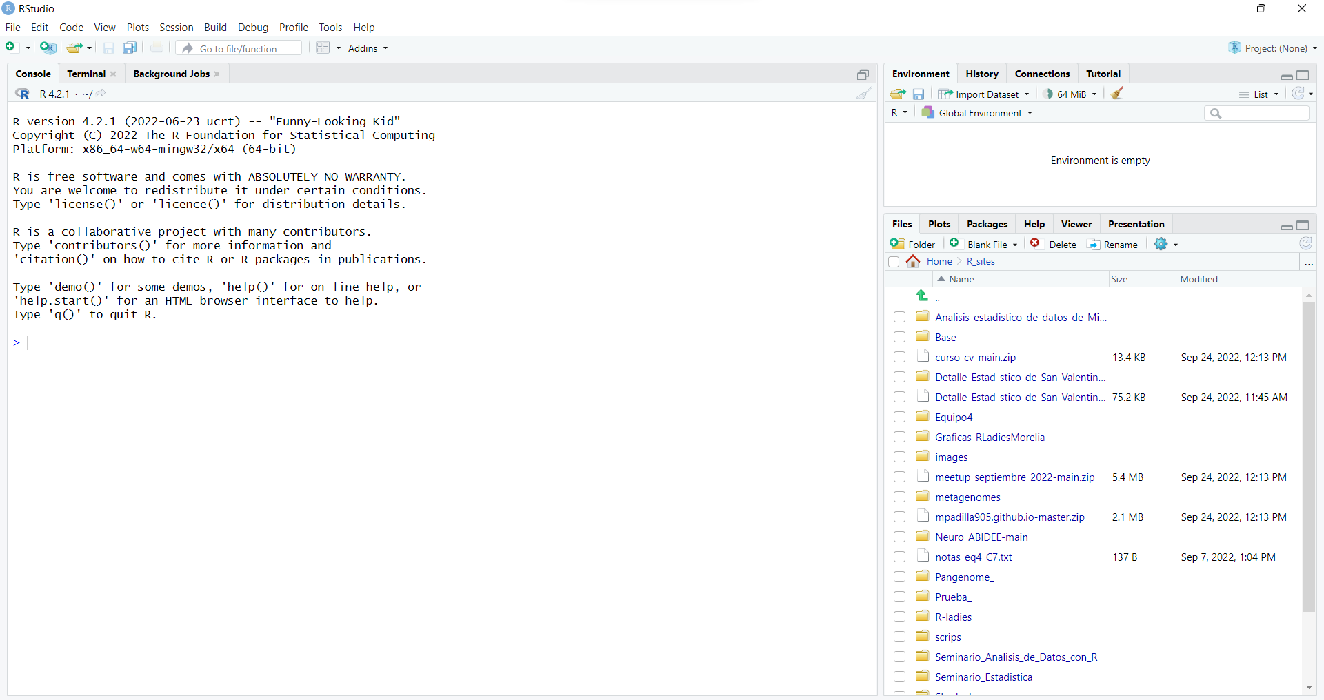1324x700 pixels.
Task: Click the Home directory house icon
Action: pos(914,261)
